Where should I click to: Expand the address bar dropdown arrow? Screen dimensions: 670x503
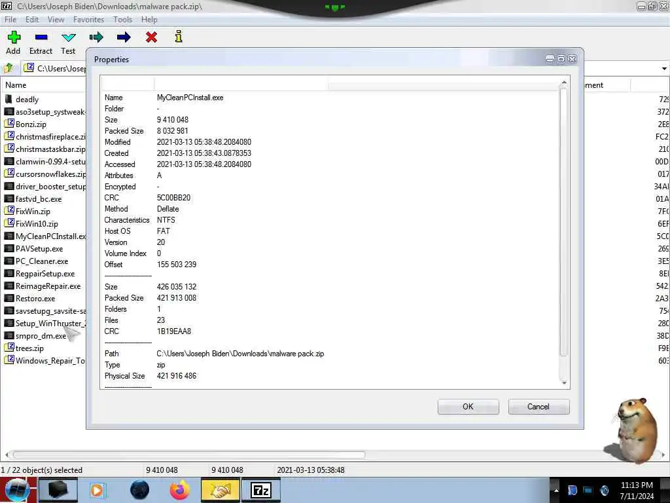click(664, 68)
